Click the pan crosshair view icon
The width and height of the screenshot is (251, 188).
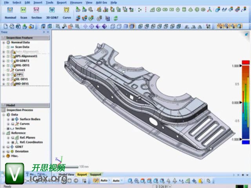85,26
